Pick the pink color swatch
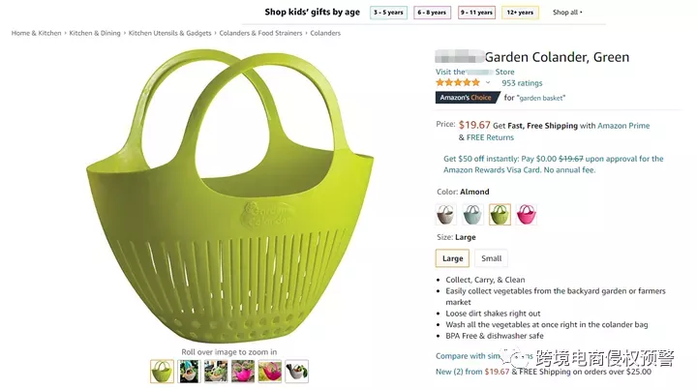This screenshot has height=390, width=697. point(527,214)
